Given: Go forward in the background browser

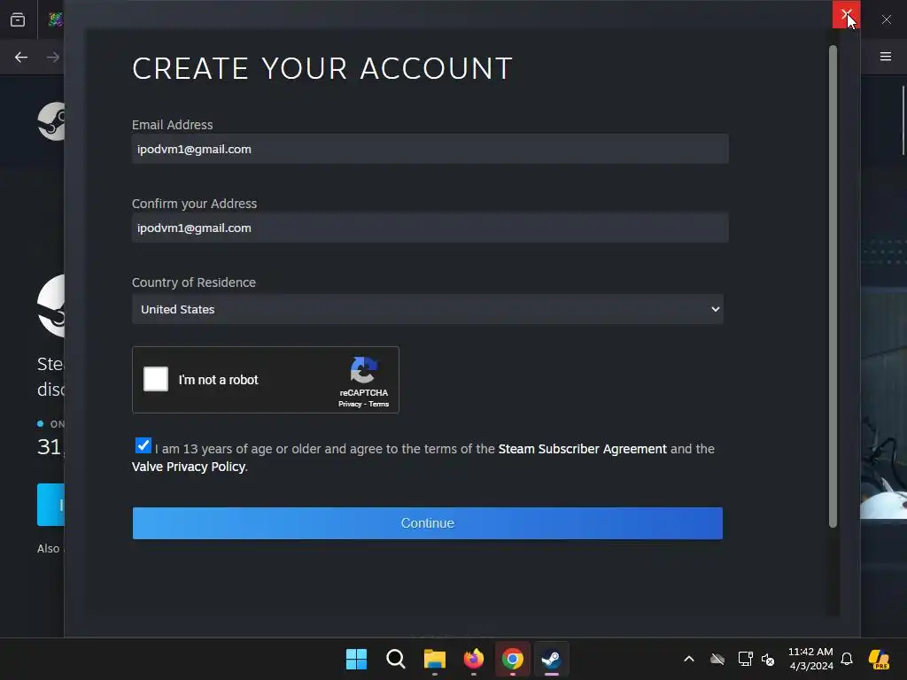Looking at the screenshot, I should point(52,58).
